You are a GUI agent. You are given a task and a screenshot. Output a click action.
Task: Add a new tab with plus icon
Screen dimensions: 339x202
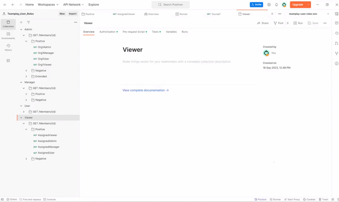(x=272, y=14)
